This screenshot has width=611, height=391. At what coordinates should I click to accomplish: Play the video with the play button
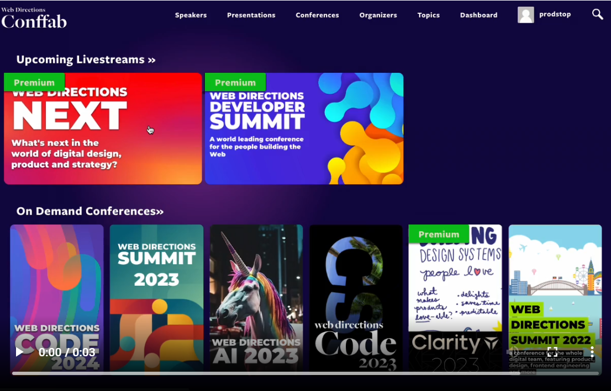[x=19, y=352]
